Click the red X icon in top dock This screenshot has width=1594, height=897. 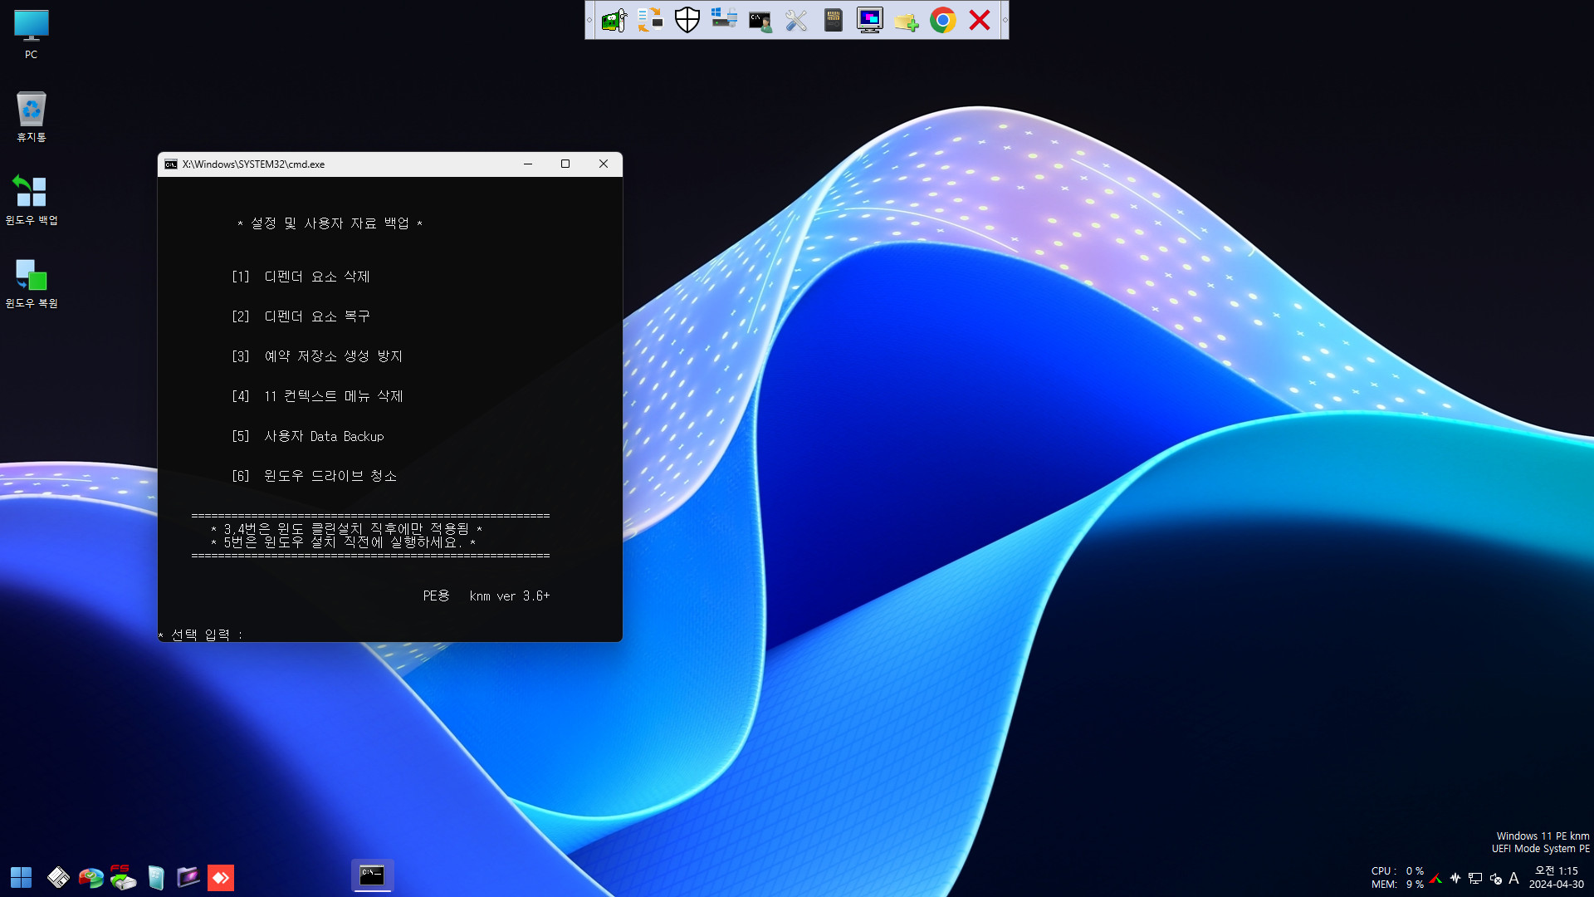point(980,20)
